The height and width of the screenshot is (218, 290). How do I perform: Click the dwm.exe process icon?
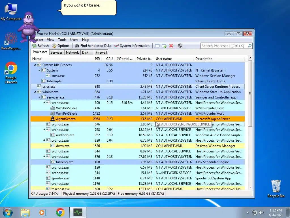53,146
